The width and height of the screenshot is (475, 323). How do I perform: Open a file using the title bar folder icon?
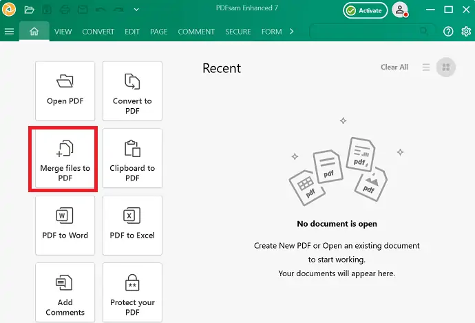29,10
